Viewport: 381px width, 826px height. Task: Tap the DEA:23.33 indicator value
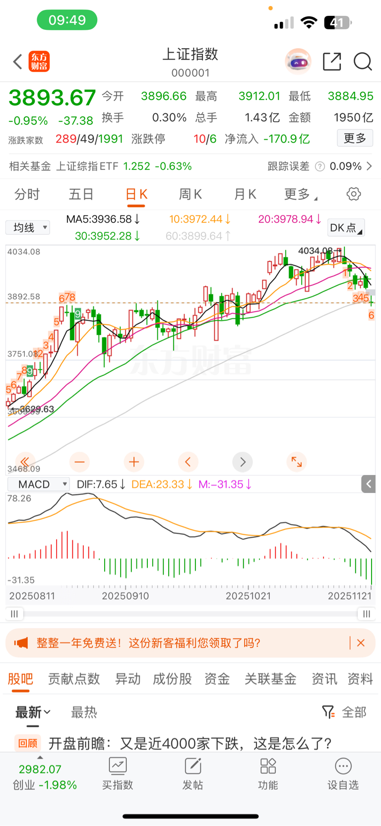point(162,484)
